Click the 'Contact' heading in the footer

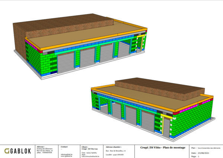click(x=64, y=147)
